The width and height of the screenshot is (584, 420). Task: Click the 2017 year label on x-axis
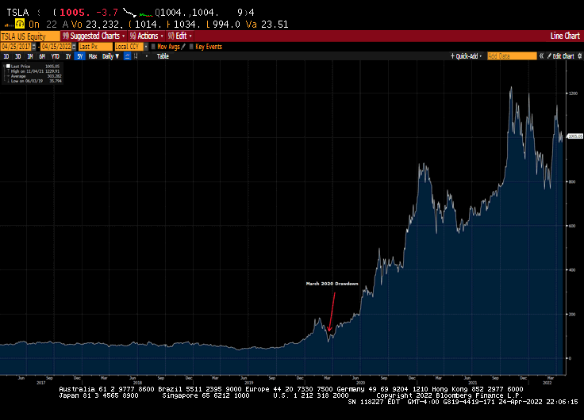tap(41, 383)
